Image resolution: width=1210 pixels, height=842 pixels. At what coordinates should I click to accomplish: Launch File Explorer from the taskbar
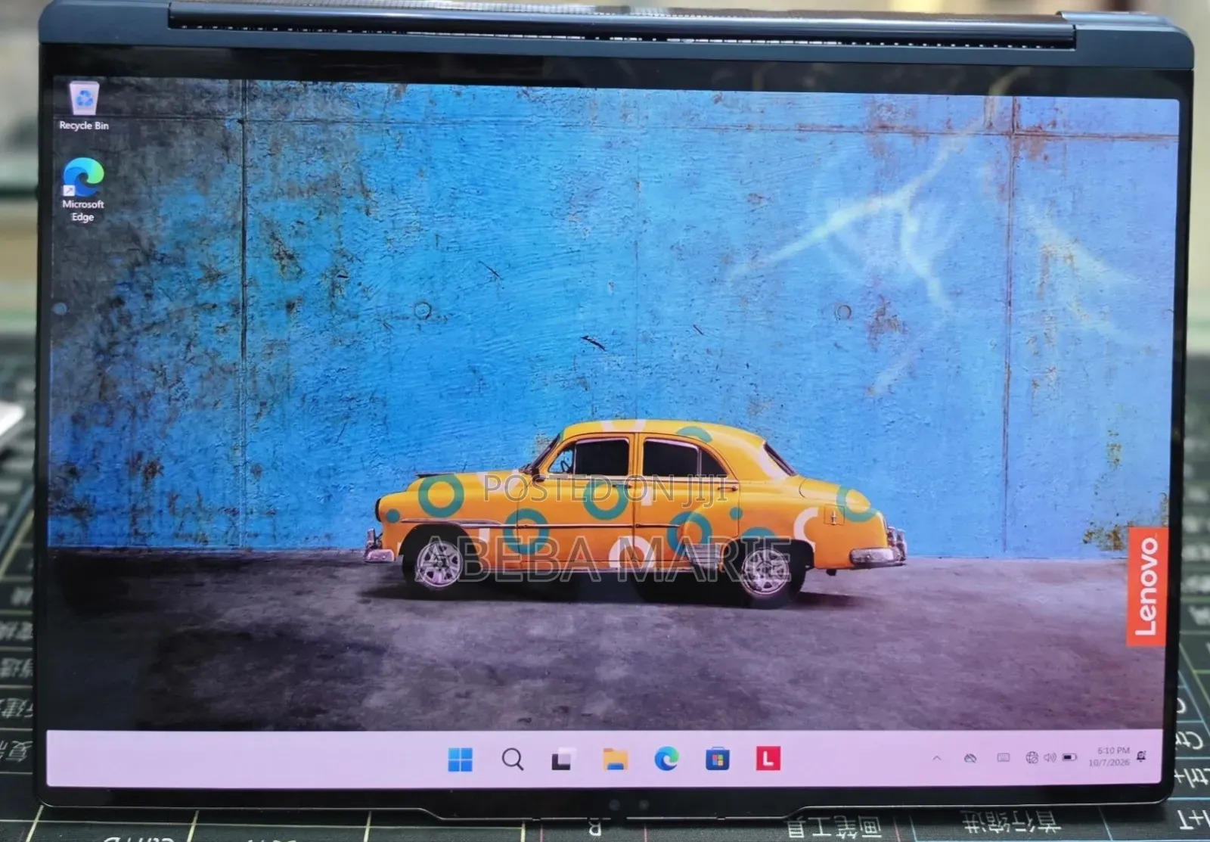tap(615, 758)
